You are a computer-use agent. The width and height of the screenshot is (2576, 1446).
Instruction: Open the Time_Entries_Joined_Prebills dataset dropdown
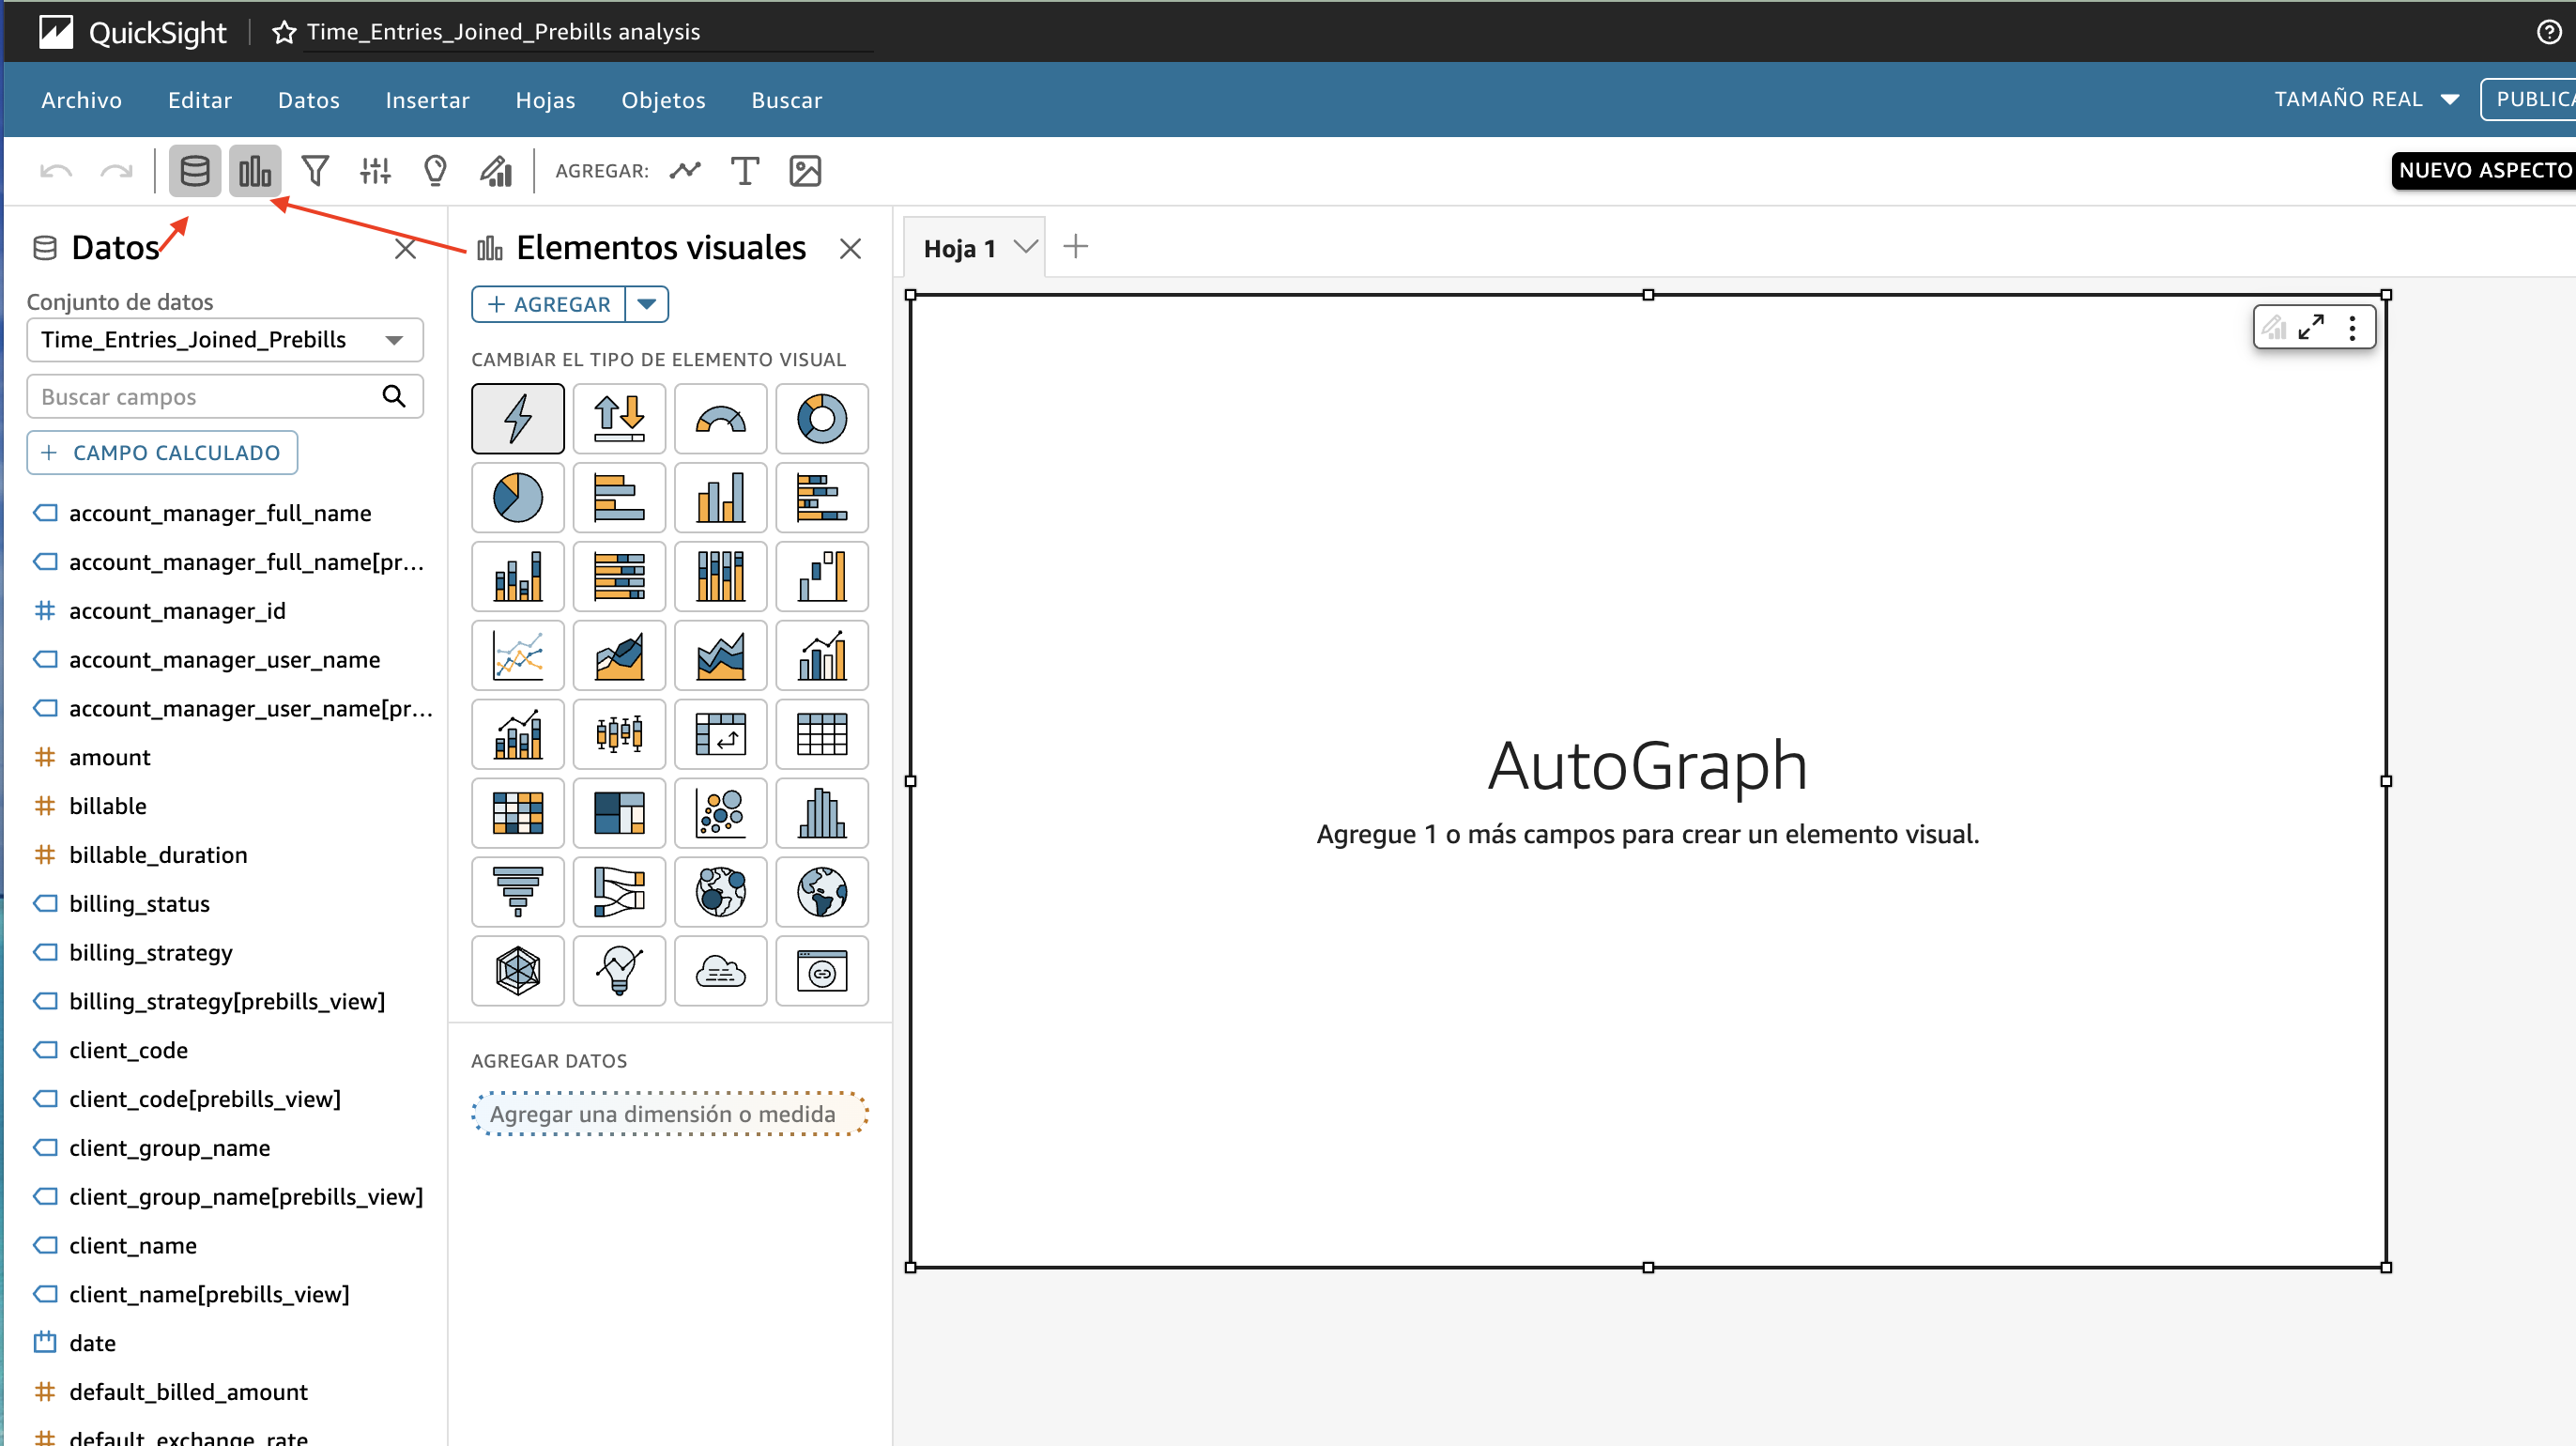pyautogui.click(x=225, y=340)
